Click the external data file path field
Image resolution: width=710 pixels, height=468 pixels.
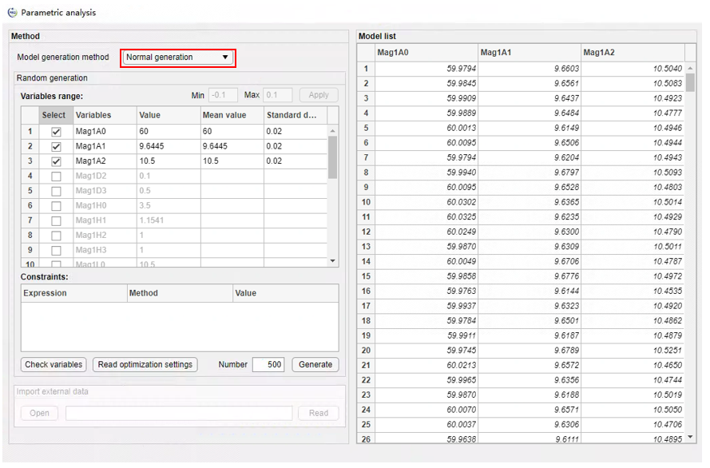point(179,413)
